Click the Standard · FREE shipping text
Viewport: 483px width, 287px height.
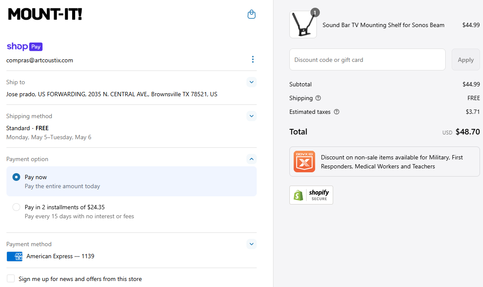[27, 128]
